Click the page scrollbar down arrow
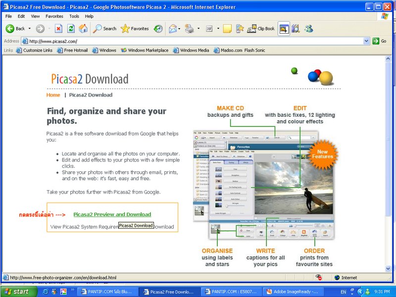The height and width of the screenshot is (297, 396). pyautogui.click(x=388, y=269)
